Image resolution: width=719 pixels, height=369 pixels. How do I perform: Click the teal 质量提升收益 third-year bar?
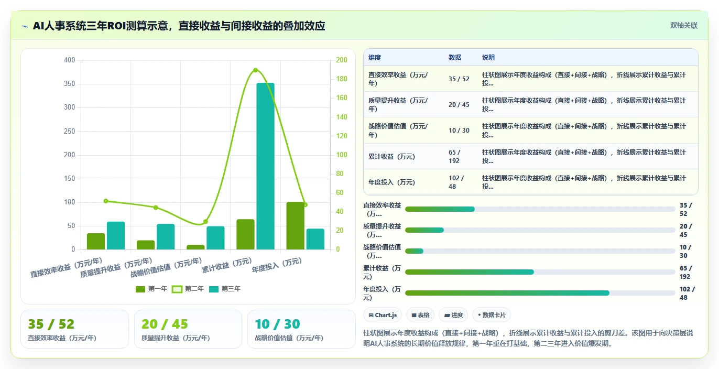point(166,237)
